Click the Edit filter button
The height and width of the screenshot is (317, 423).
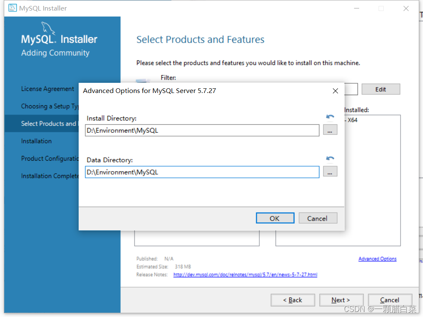(x=380, y=89)
